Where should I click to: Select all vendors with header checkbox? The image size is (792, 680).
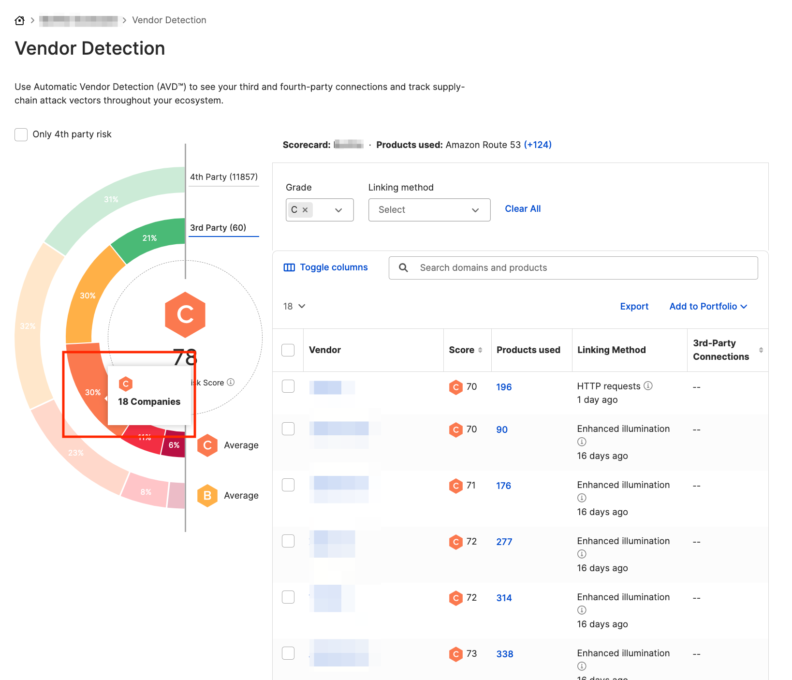click(x=288, y=350)
